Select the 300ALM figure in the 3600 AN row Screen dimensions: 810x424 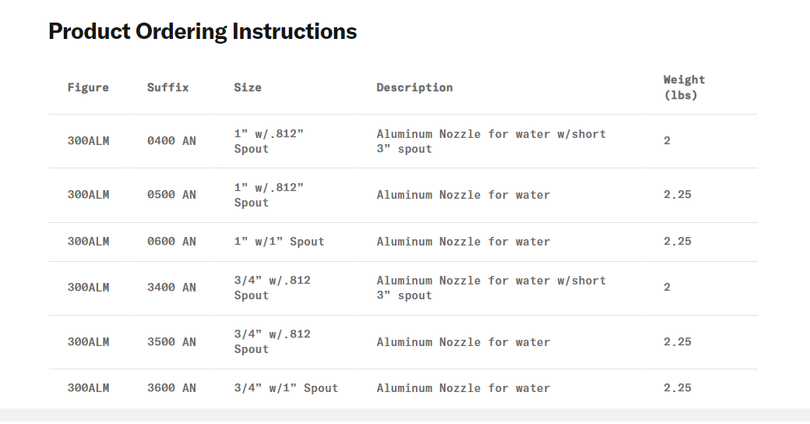coord(88,388)
